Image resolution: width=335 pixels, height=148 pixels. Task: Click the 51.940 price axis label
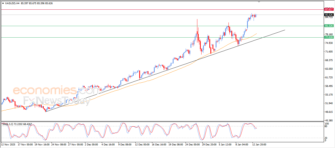point(329,103)
